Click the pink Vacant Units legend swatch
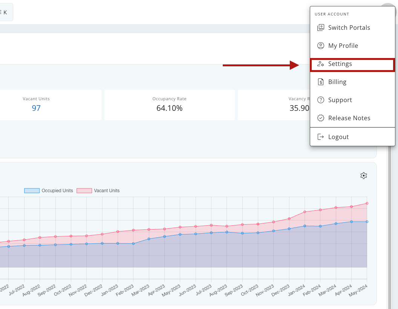 coord(84,190)
